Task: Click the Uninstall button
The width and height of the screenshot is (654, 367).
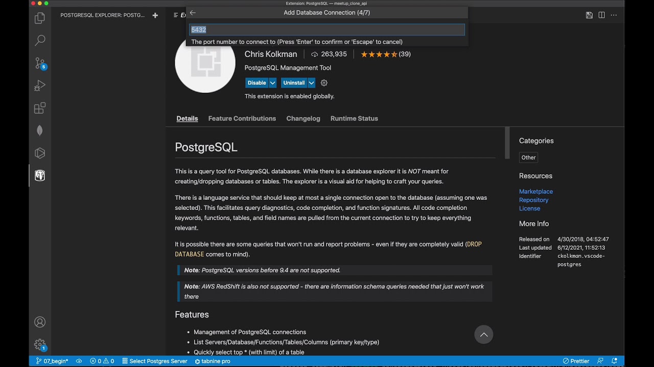Action: 294,83
